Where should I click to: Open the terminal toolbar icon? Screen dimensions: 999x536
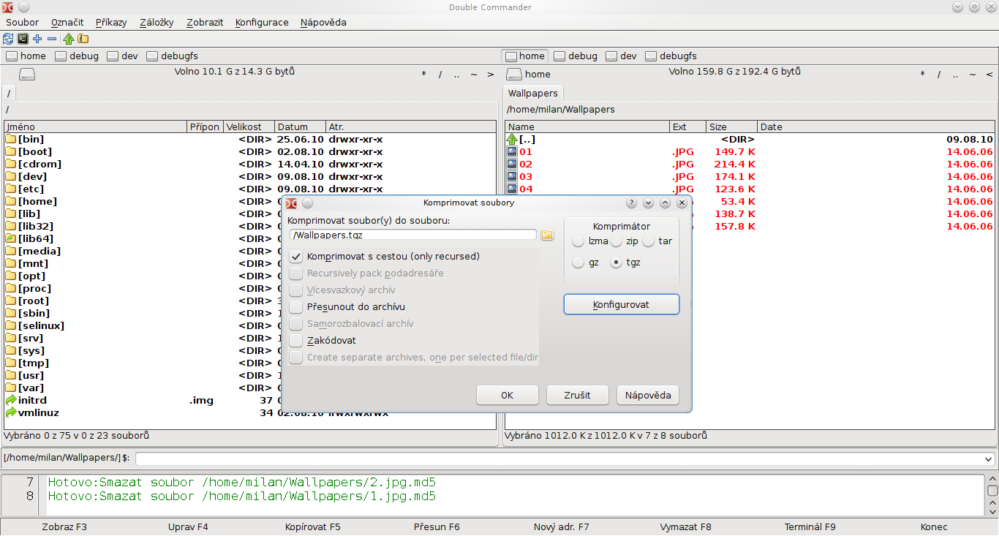click(x=23, y=39)
